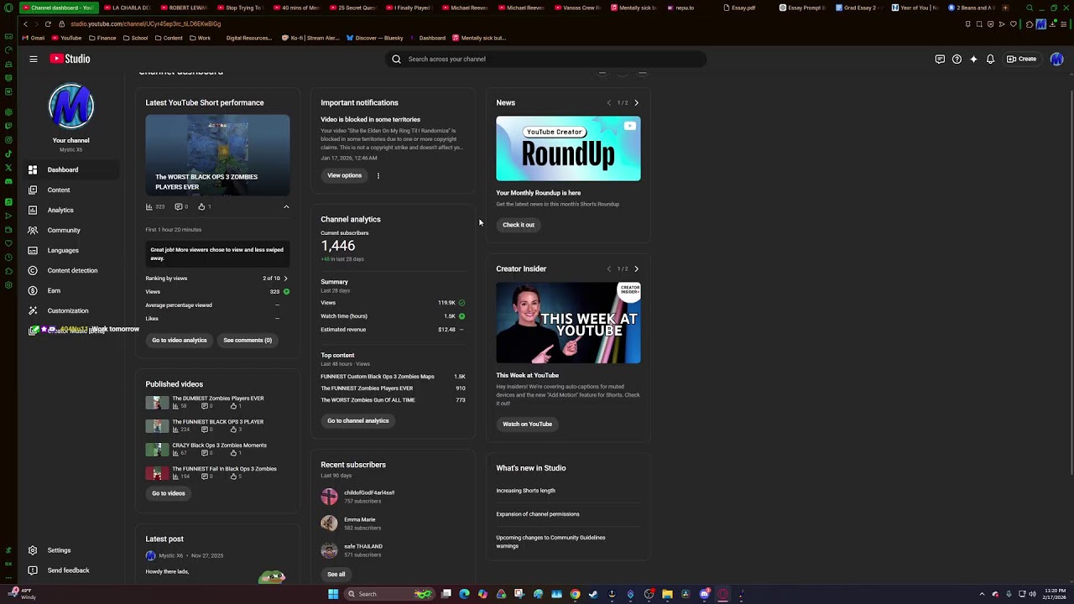Click View options button

coord(344,175)
